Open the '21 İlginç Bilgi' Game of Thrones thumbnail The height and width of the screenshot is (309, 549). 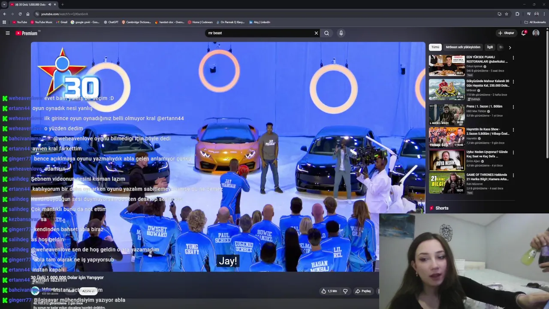tap(447, 183)
